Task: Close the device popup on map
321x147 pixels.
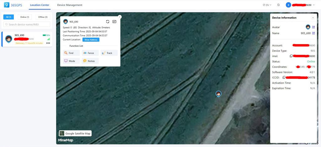Action: [120, 17]
